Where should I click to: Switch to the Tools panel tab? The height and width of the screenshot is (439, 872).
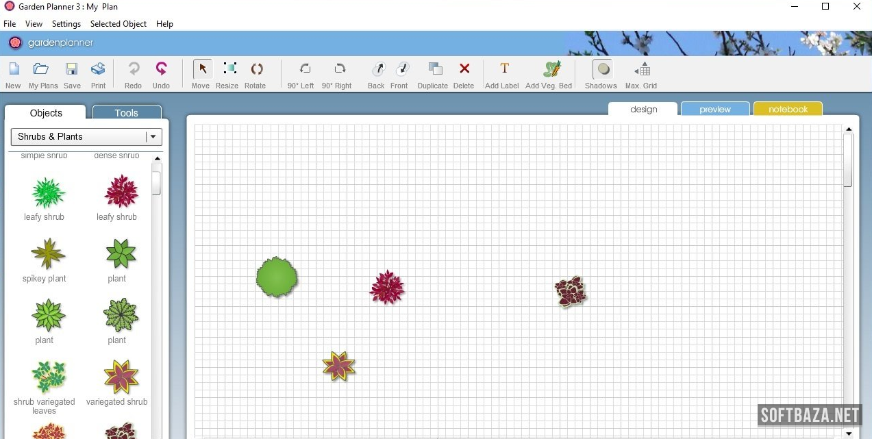[127, 113]
